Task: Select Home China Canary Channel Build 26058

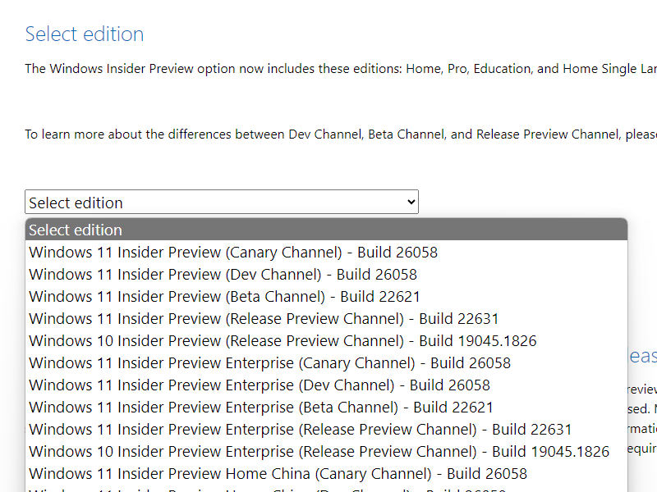Action: click(277, 473)
